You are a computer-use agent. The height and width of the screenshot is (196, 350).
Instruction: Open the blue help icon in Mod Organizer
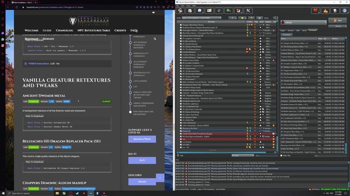coord(345,11)
